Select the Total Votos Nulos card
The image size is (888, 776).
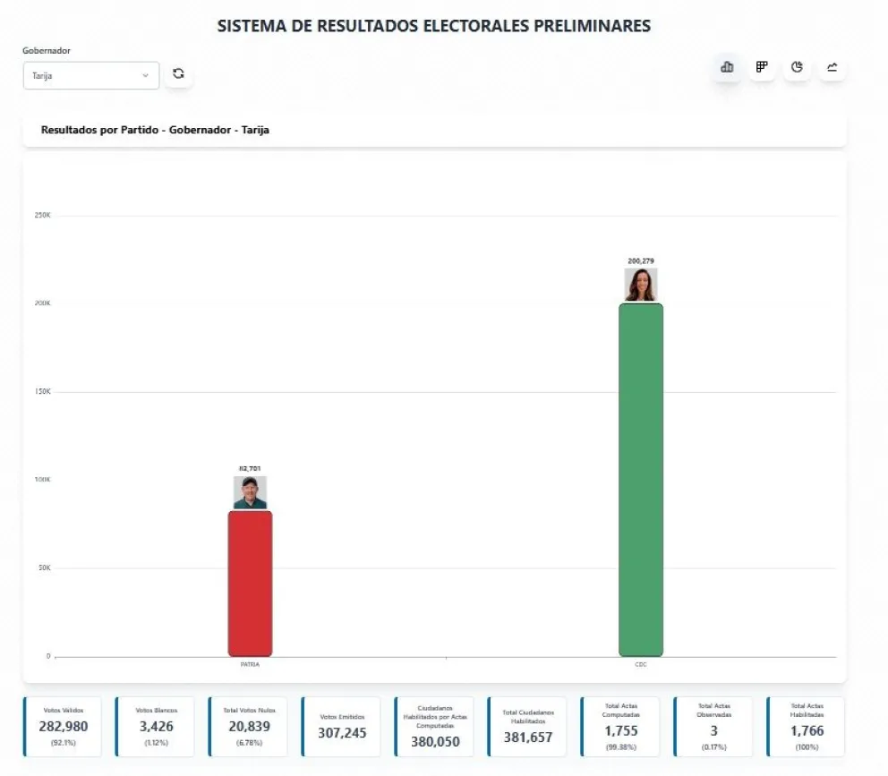[x=249, y=726]
